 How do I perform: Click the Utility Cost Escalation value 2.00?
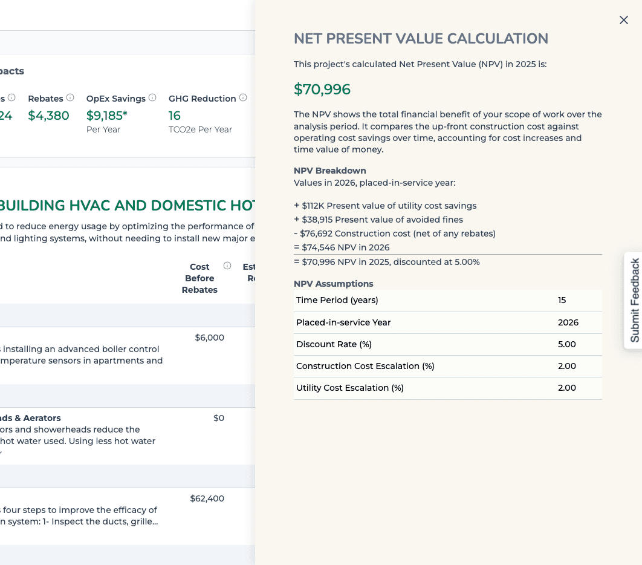point(566,388)
